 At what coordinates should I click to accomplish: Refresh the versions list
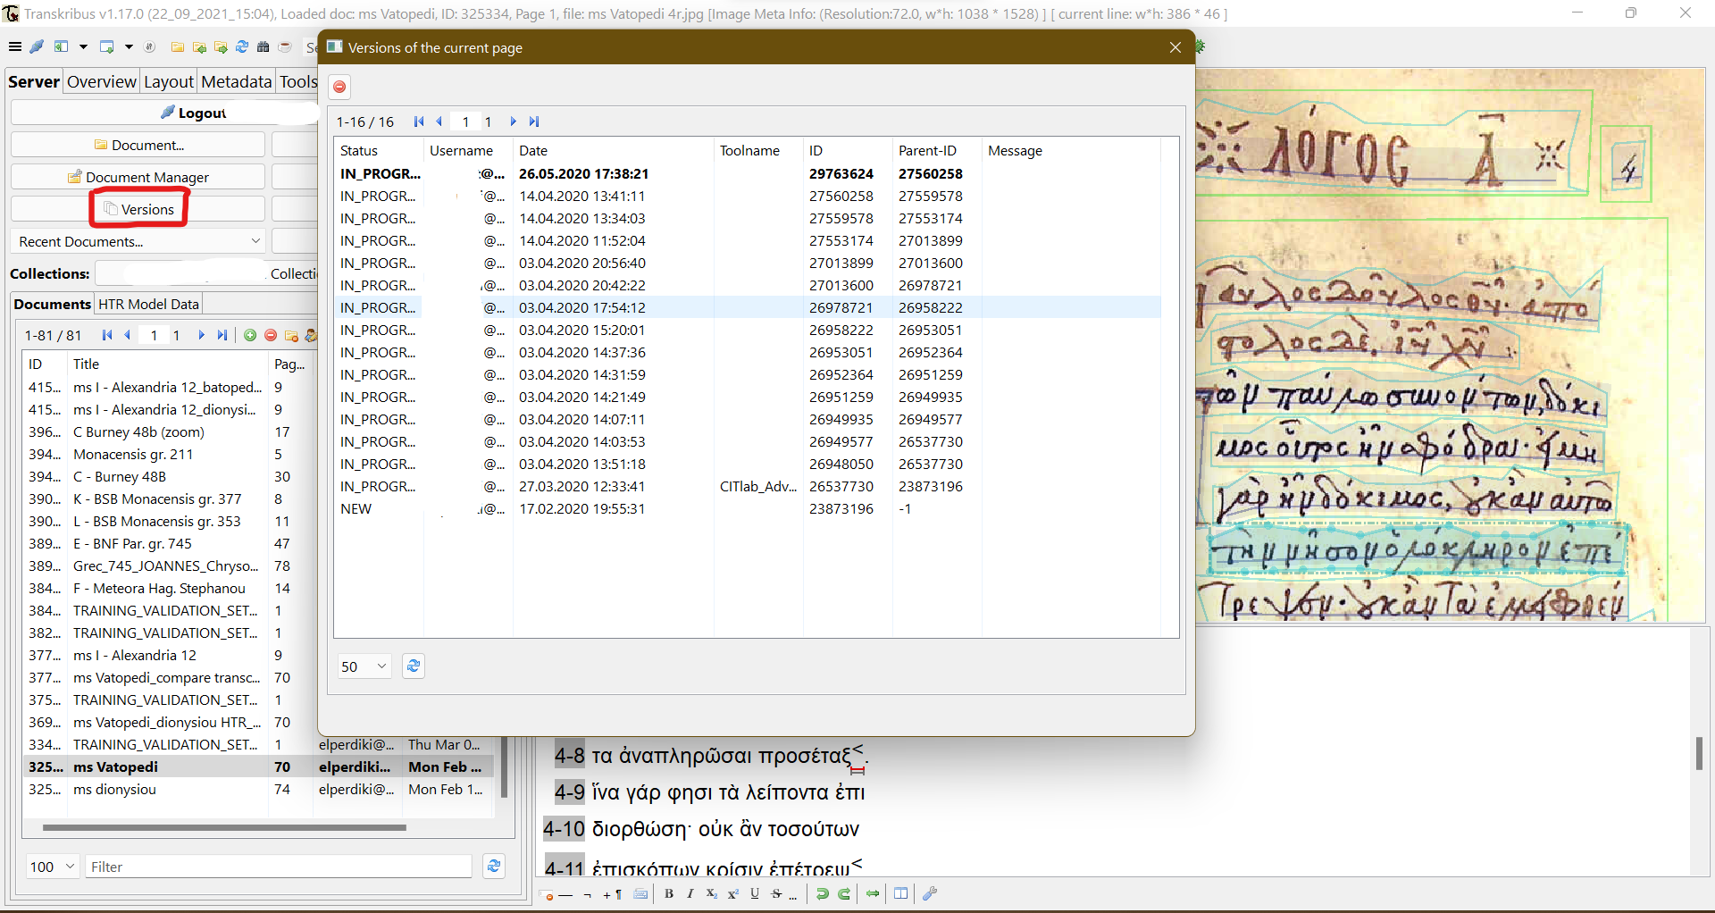(x=413, y=666)
